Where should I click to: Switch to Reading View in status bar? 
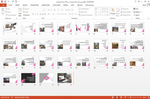(x=121, y=97)
